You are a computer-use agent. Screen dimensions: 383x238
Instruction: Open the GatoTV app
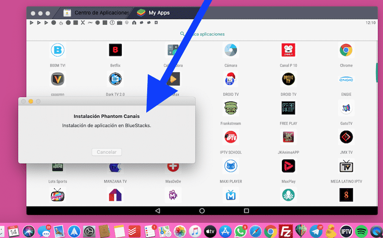(346, 108)
